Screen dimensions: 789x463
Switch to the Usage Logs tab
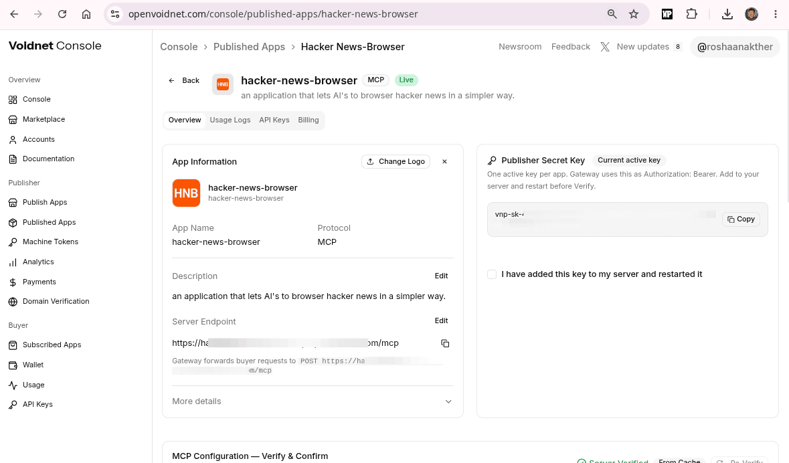[230, 120]
